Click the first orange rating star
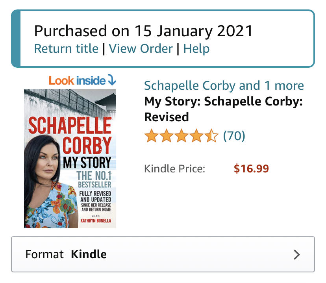 (151, 136)
